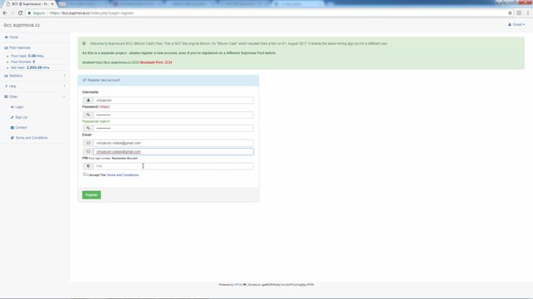Expand the Help sidebar menu

34,86
